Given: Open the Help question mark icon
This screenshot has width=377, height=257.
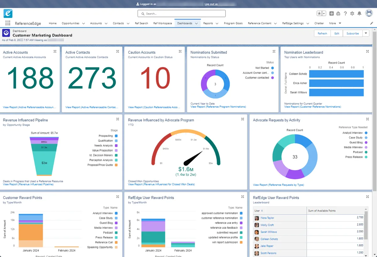Looking at the screenshot, I should click(x=345, y=14).
